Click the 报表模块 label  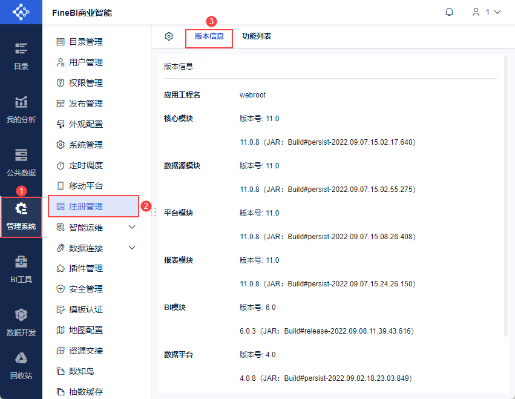point(179,260)
